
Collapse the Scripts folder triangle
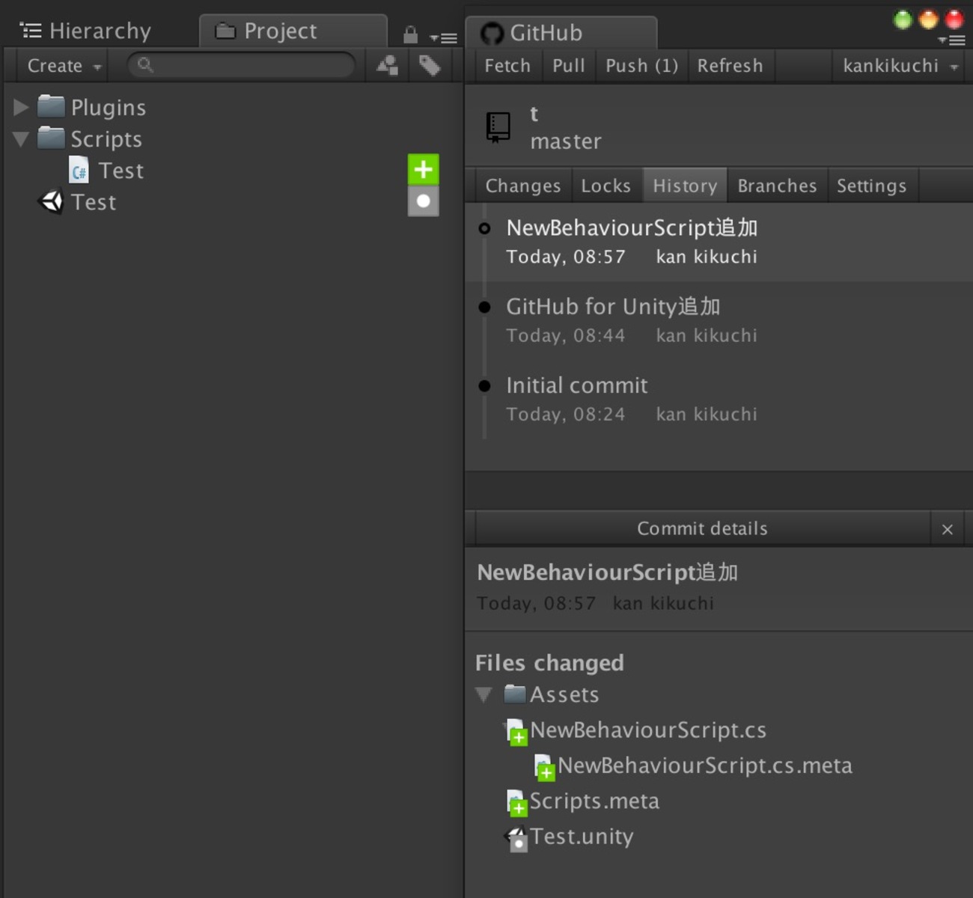(x=20, y=138)
